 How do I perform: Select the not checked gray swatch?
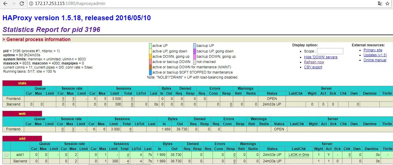pos(195,62)
